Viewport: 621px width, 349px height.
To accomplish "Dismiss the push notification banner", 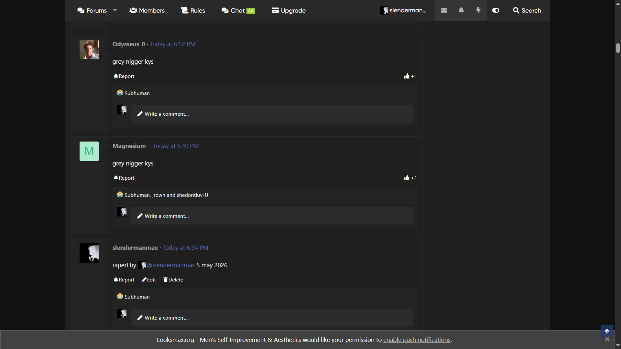I will click(607, 339).
